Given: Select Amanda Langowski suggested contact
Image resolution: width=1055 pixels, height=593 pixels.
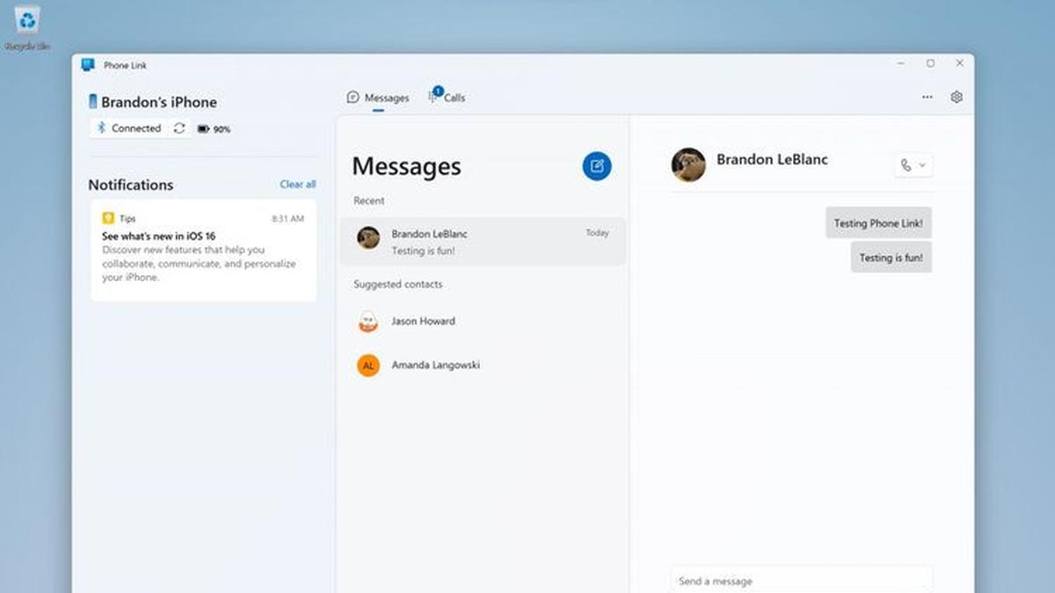Looking at the screenshot, I should [435, 365].
